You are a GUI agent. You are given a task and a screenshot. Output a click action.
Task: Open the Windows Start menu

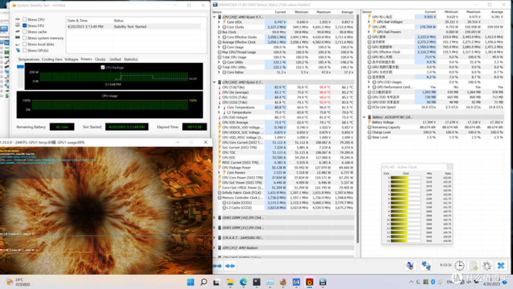(190, 282)
